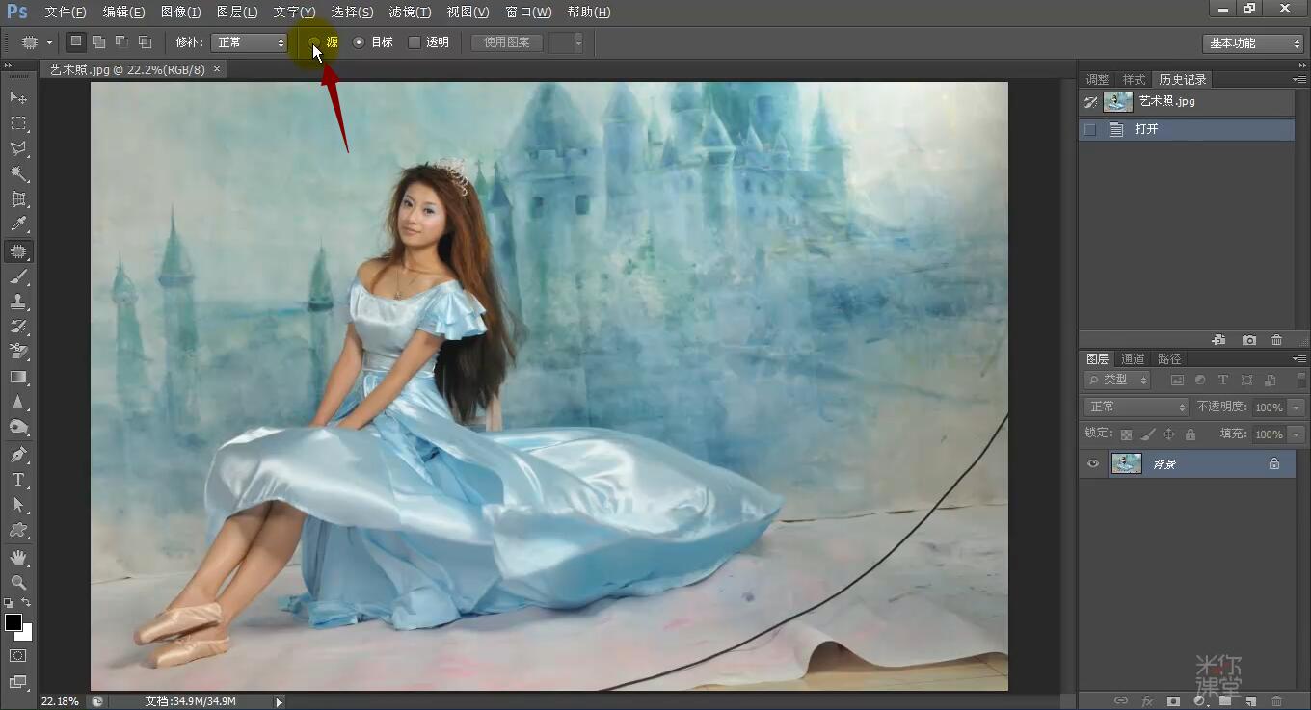
Task: Hide the 背景 layer with eye icon
Action: pyautogui.click(x=1092, y=463)
